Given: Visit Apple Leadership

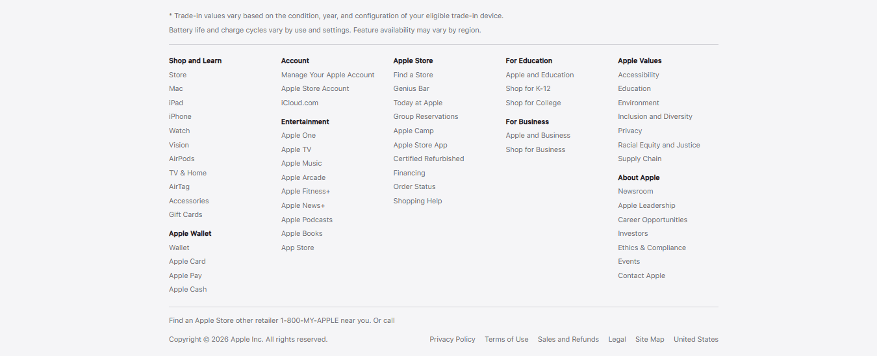Looking at the screenshot, I should (646, 205).
